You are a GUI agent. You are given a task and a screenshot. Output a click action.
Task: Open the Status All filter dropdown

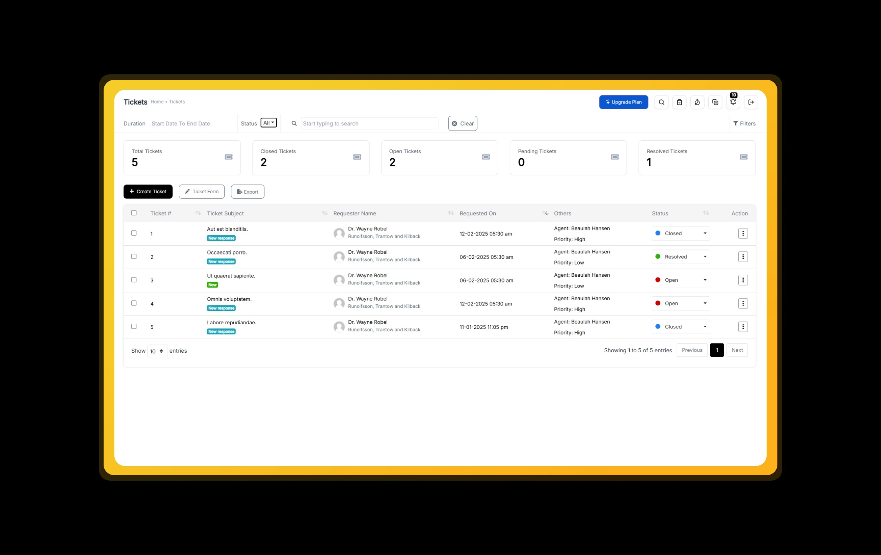point(268,123)
